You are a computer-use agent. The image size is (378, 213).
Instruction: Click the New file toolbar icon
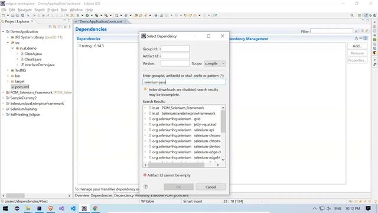4,15
